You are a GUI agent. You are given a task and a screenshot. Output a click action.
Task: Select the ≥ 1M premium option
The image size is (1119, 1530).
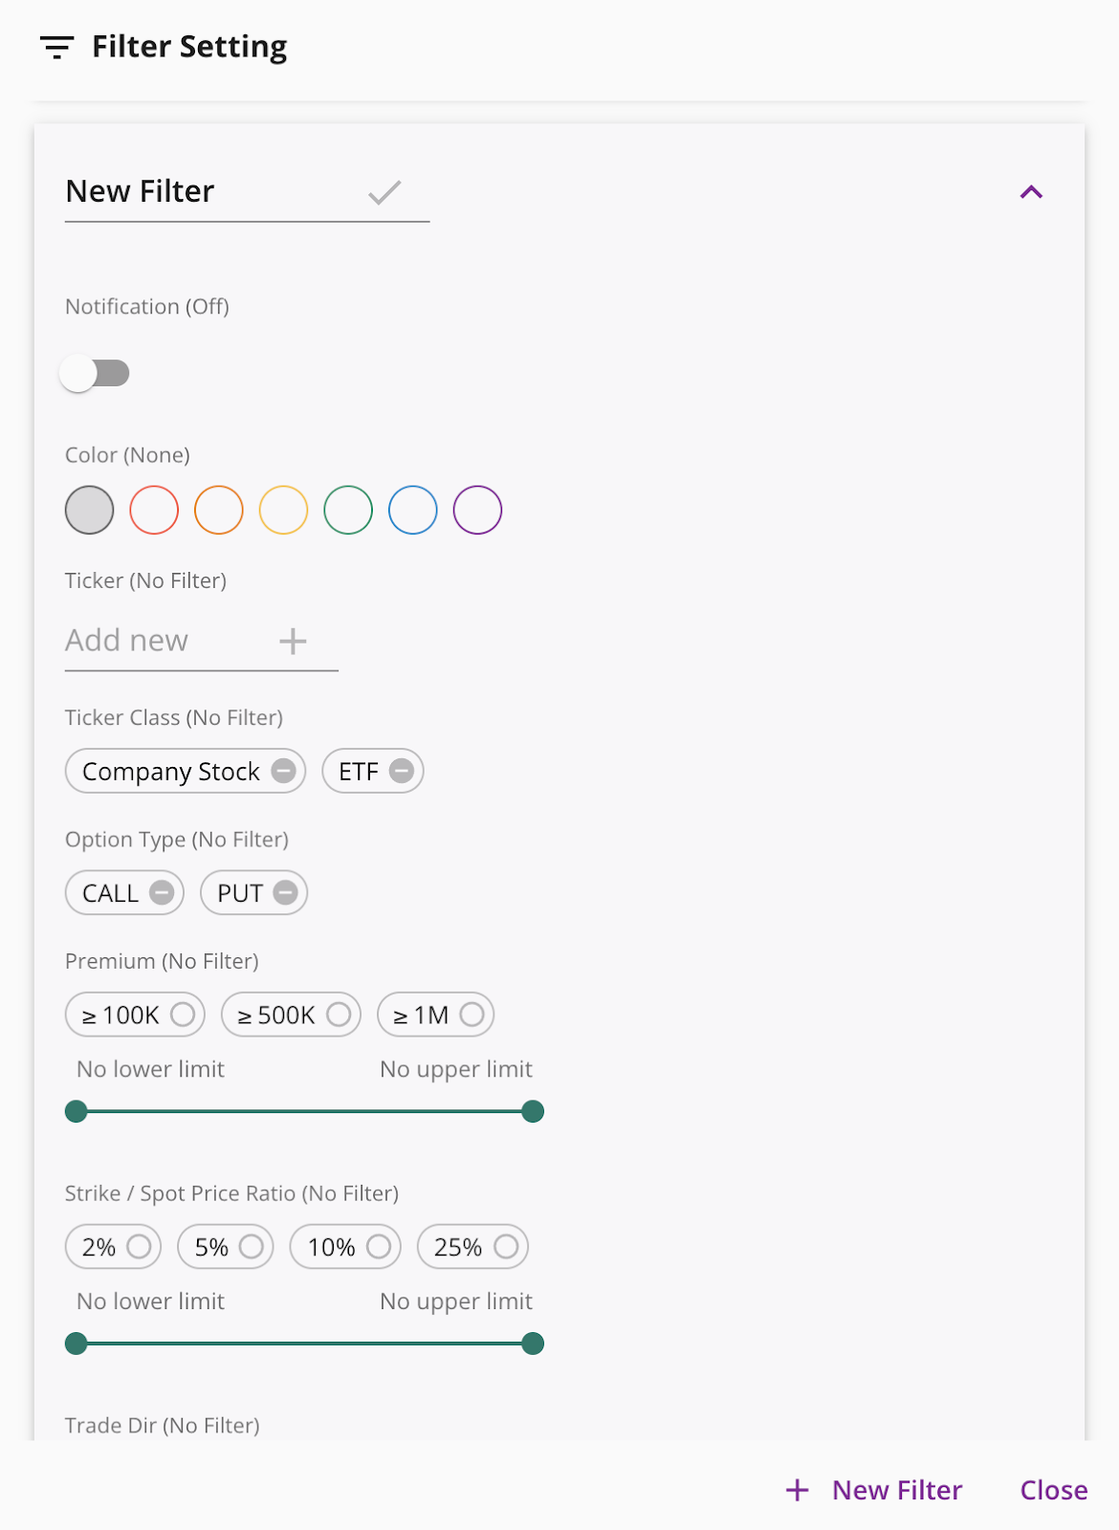pyautogui.click(x=435, y=1015)
